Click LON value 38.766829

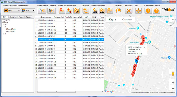tap(94, 49)
